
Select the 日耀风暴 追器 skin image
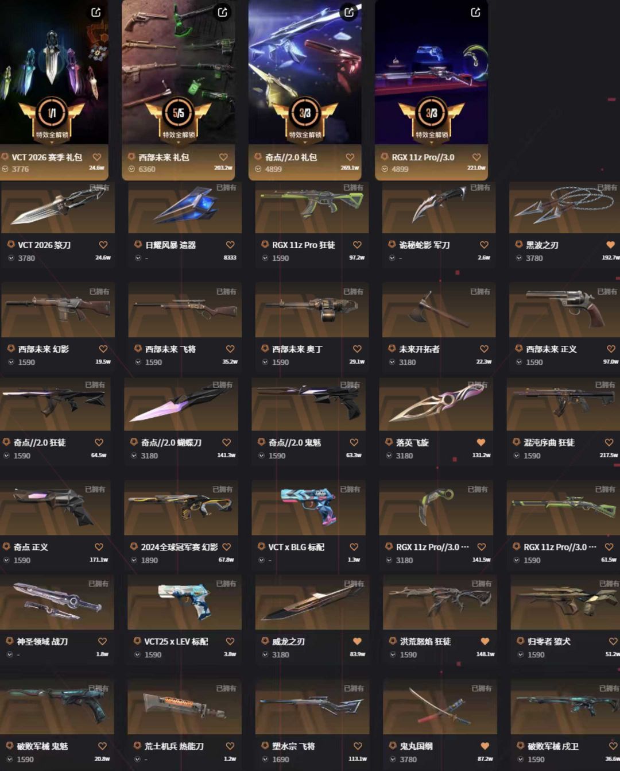coord(185,207)
